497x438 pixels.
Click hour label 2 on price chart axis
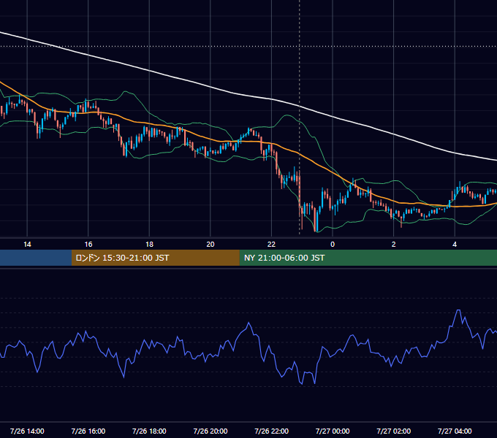pyautogui.click(x=393, y=245)
